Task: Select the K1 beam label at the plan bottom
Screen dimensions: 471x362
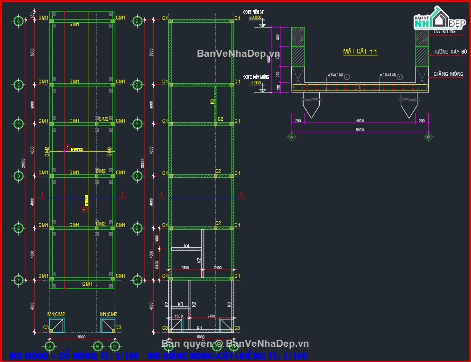Action: point(200,328)
